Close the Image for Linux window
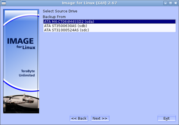 175,3
